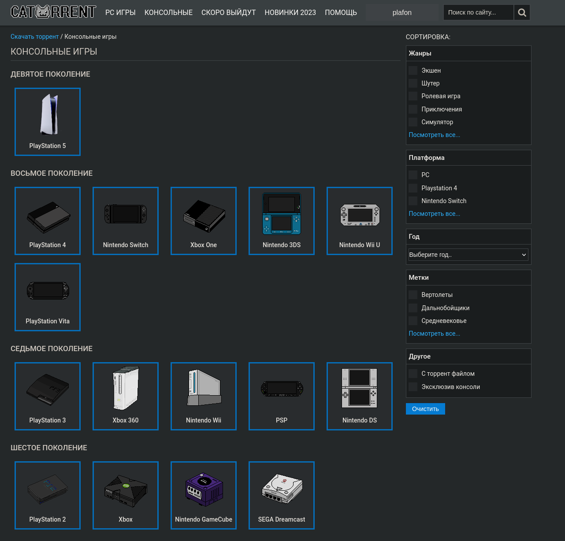This screenshot has height=541, width=565.
Task: Open the original Xbox console tile
Action: 126,495
